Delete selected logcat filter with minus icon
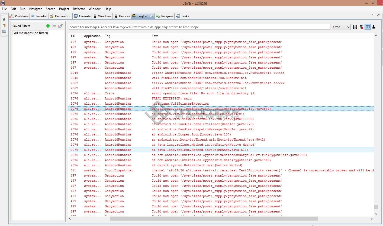 coord(54,26)
